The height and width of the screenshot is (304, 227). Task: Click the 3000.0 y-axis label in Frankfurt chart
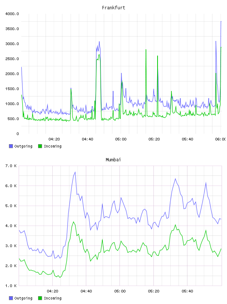(12, 44)
